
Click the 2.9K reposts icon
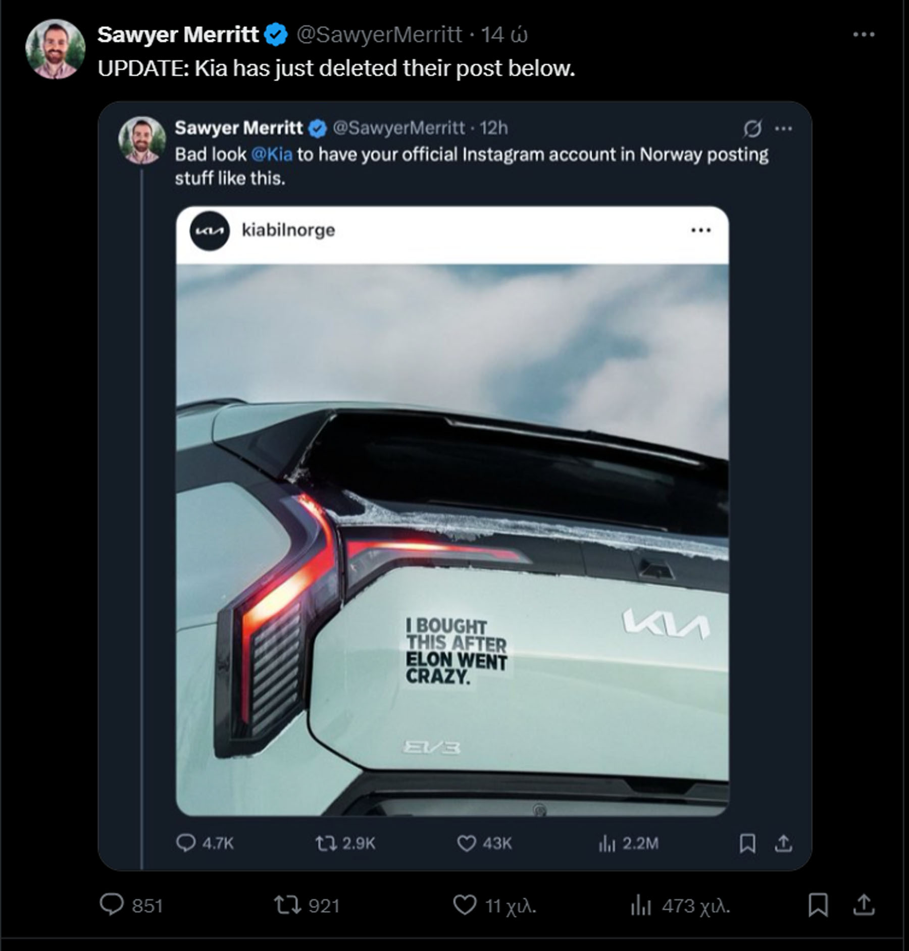[x=326, y=843]
